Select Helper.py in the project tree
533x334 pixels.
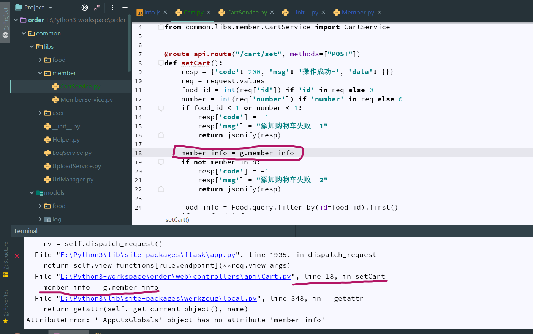[66, 139]
